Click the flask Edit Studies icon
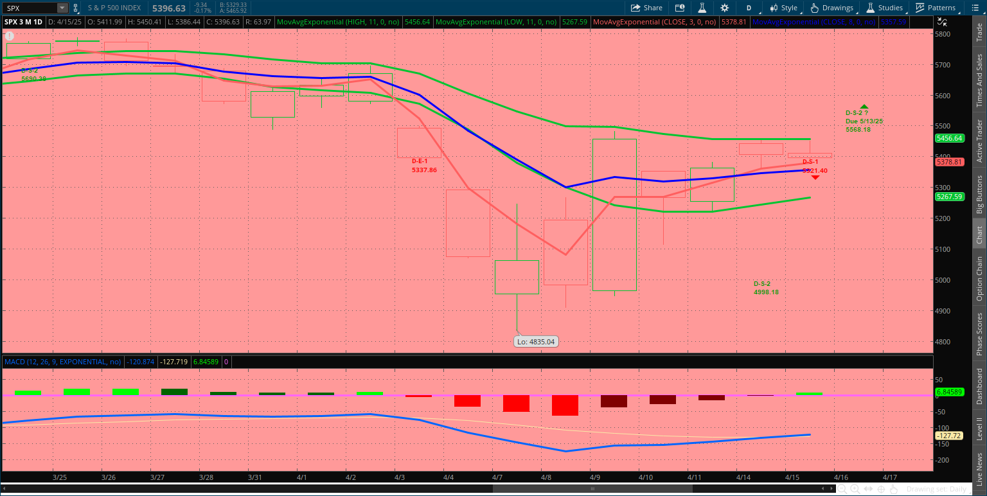Screen dimensions: 987x496 click(x=702, y=8)
